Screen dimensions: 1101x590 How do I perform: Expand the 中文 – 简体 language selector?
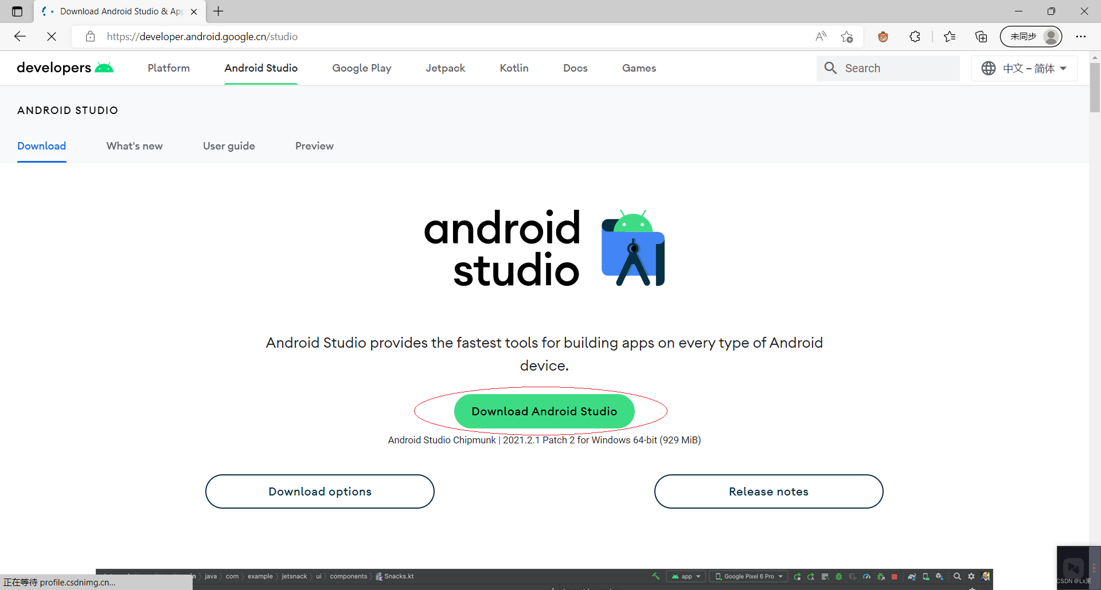click(x=1024, y=68)
